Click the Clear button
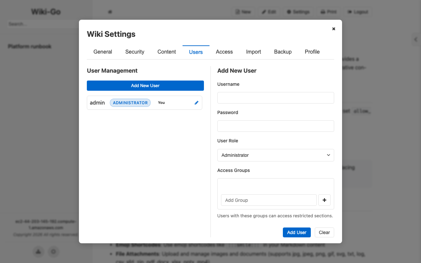This screenshot has width=421, height=263. pyautogui.click(x=324, y=232)
